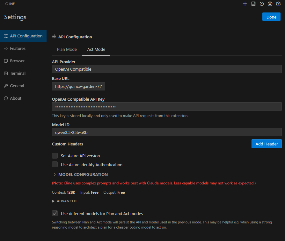
Task: Go to Browser settings section
Action: pos(23,61)
